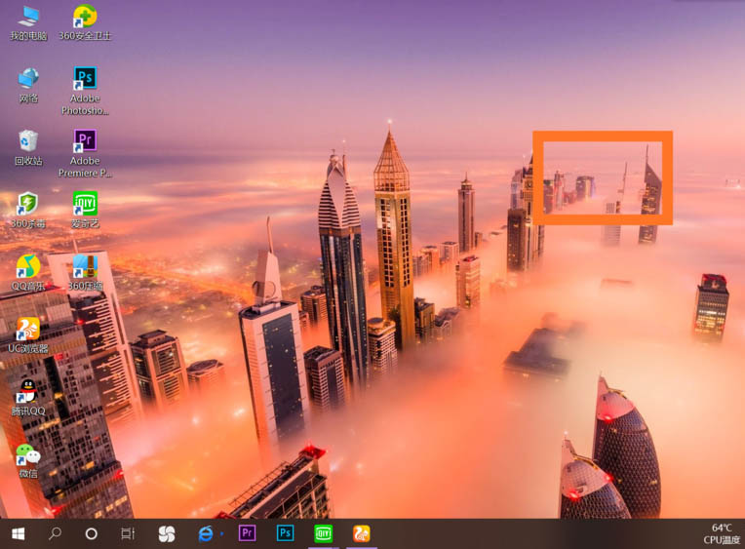Select the Adobe Premiere Pro desktop shortcut
Image resolution: width=745 pixels, height=549 pixels.
click(x=85, y=153)
